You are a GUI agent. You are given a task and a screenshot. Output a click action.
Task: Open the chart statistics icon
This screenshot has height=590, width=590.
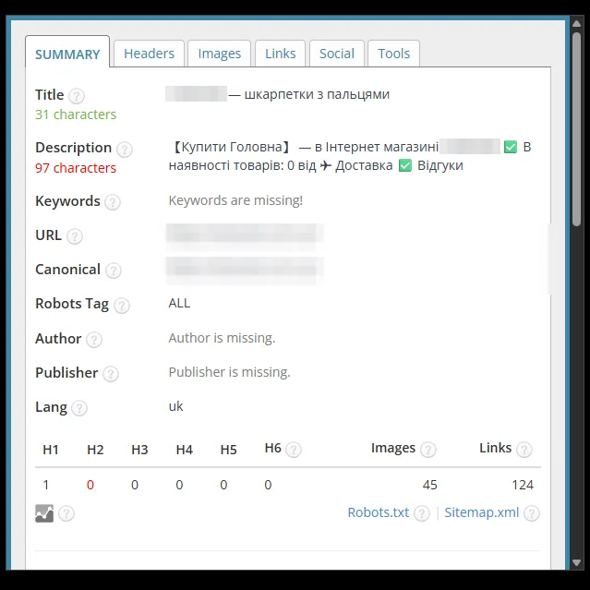44,513
